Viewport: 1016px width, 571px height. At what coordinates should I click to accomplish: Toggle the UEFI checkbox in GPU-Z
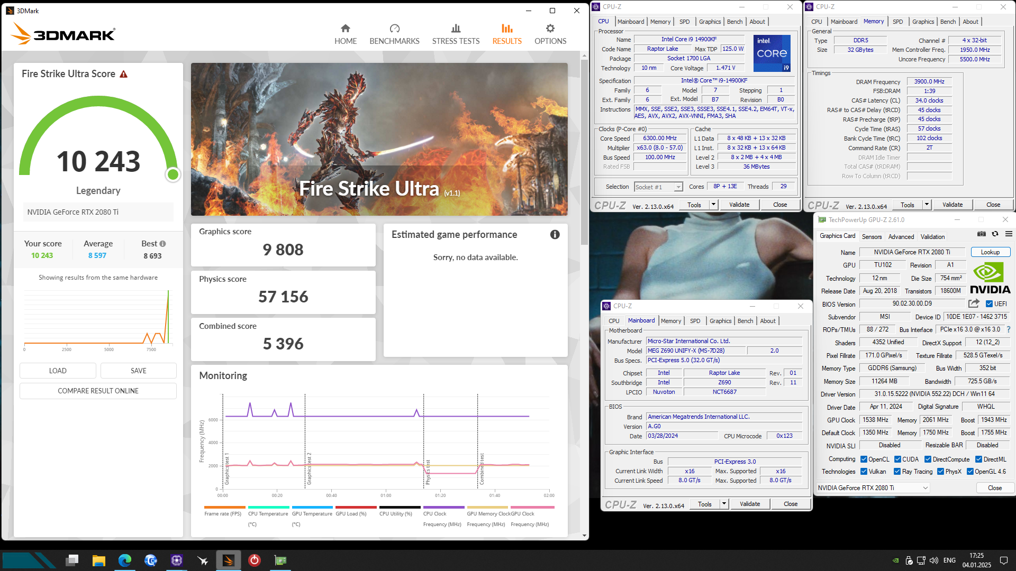(x=989, y=304)
